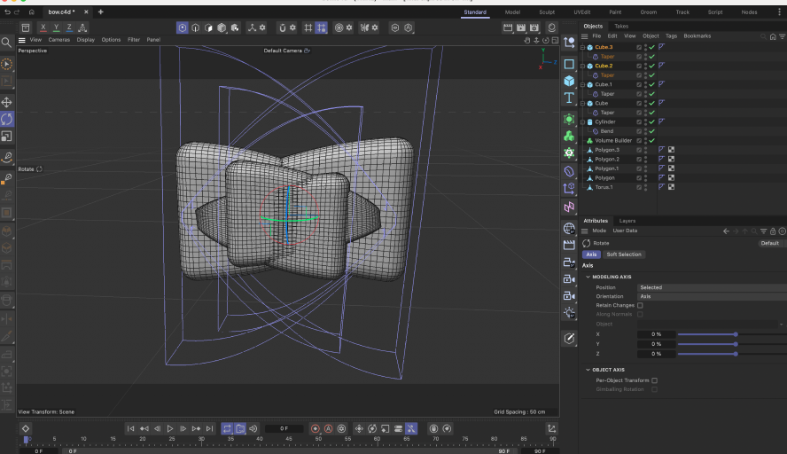Open the Cameras menu in viewport
The image size is (787, 454).
[x=58, y=40]
